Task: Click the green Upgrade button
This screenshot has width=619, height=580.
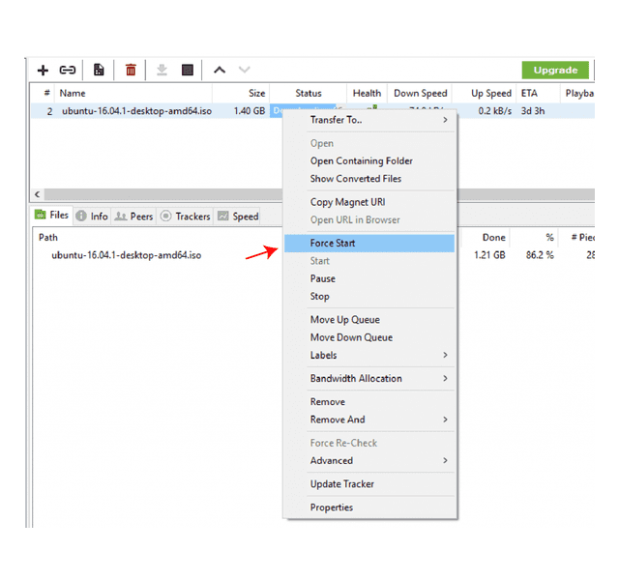Action: tap(555, 71)
